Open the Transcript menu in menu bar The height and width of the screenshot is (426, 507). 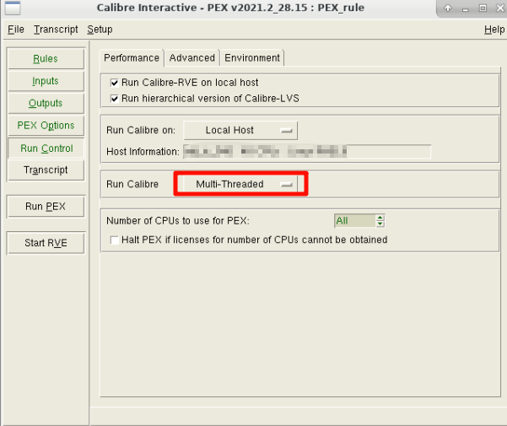tap(56, 30)
